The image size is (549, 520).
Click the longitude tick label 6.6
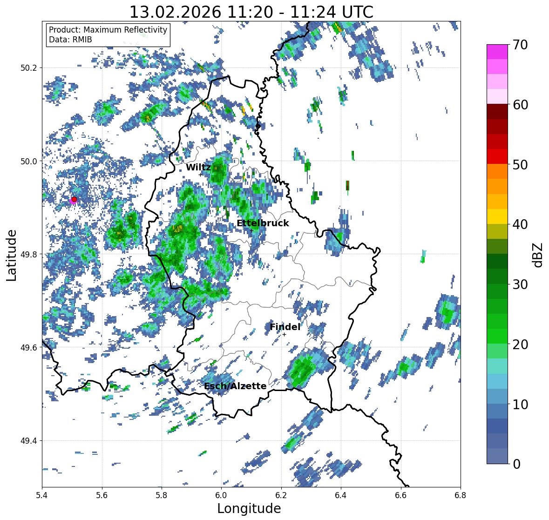pyautogui.click(x=400, y=495)
